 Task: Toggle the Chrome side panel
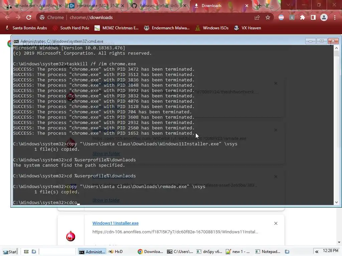(x=313, y=17)
